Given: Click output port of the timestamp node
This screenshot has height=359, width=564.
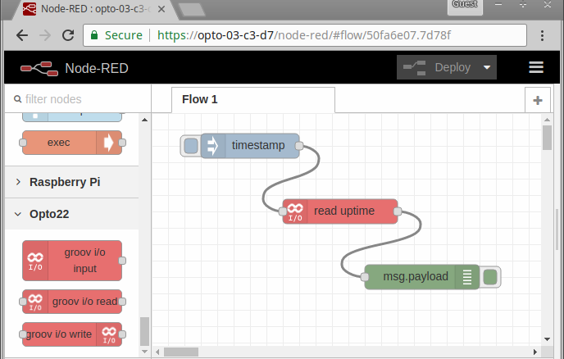Looking at the screenshot, I should [299, 146].
